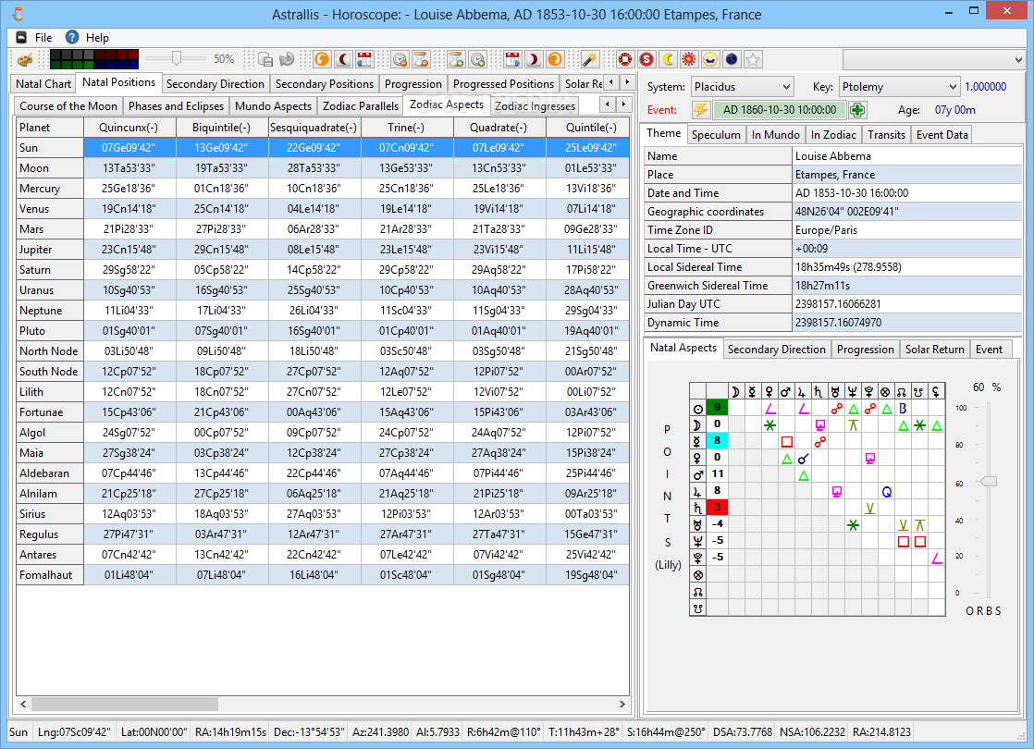Click the event date field AD 1860-10-30
Image resolution: width=1034 pixels, height=749 pixels.
pyautogui.click(x=780, y=109)
